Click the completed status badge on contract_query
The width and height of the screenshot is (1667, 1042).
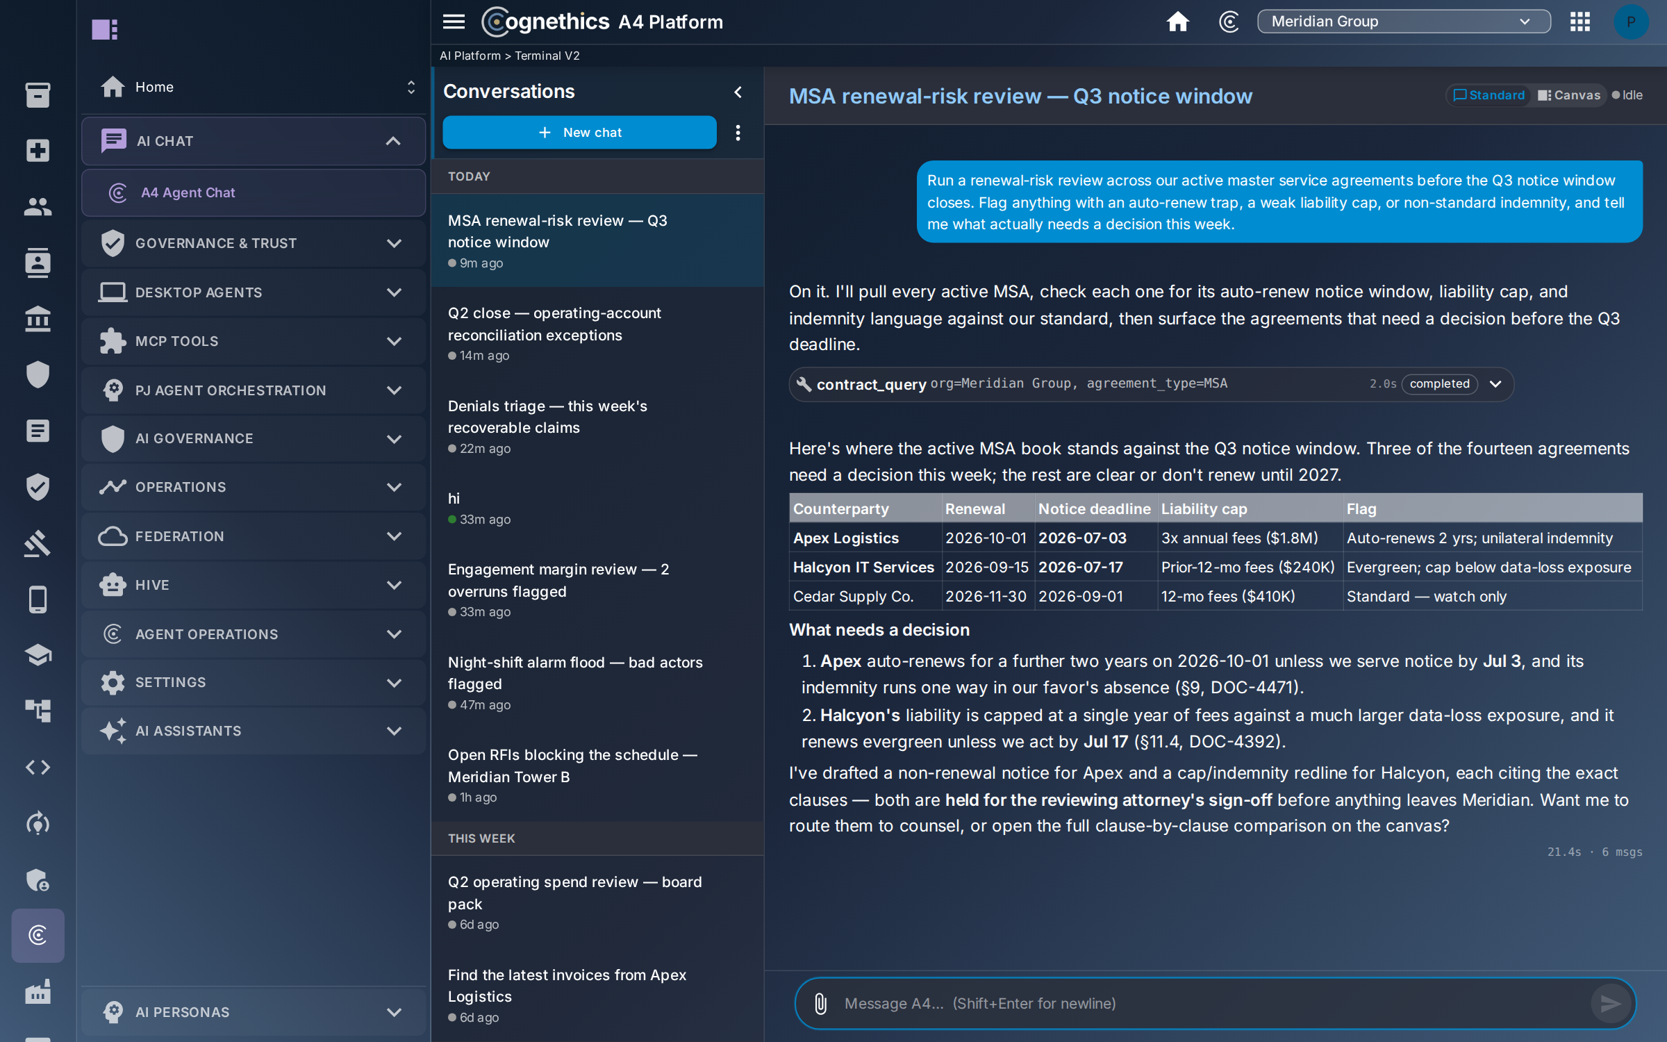(1439, 384)
